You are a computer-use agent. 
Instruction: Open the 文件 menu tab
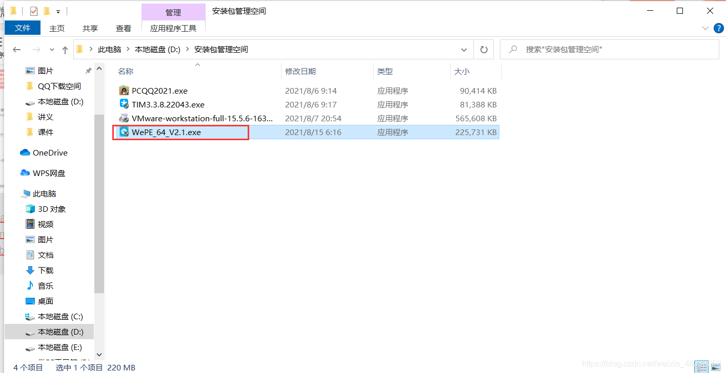(23, 28)
